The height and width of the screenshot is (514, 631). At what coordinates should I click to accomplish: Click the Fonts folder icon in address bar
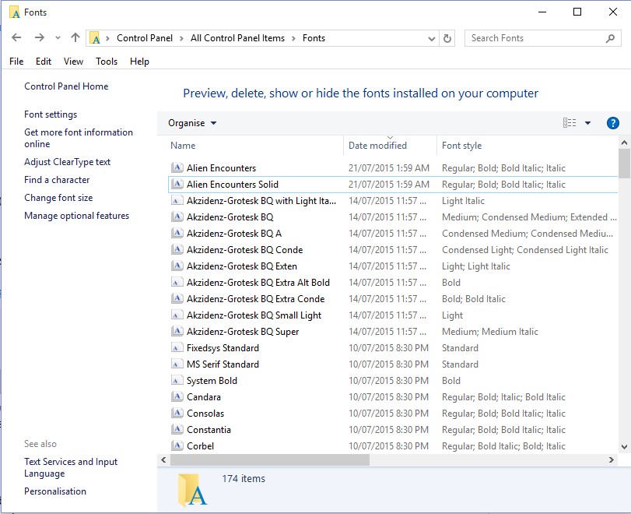click(x=95, y=38)
